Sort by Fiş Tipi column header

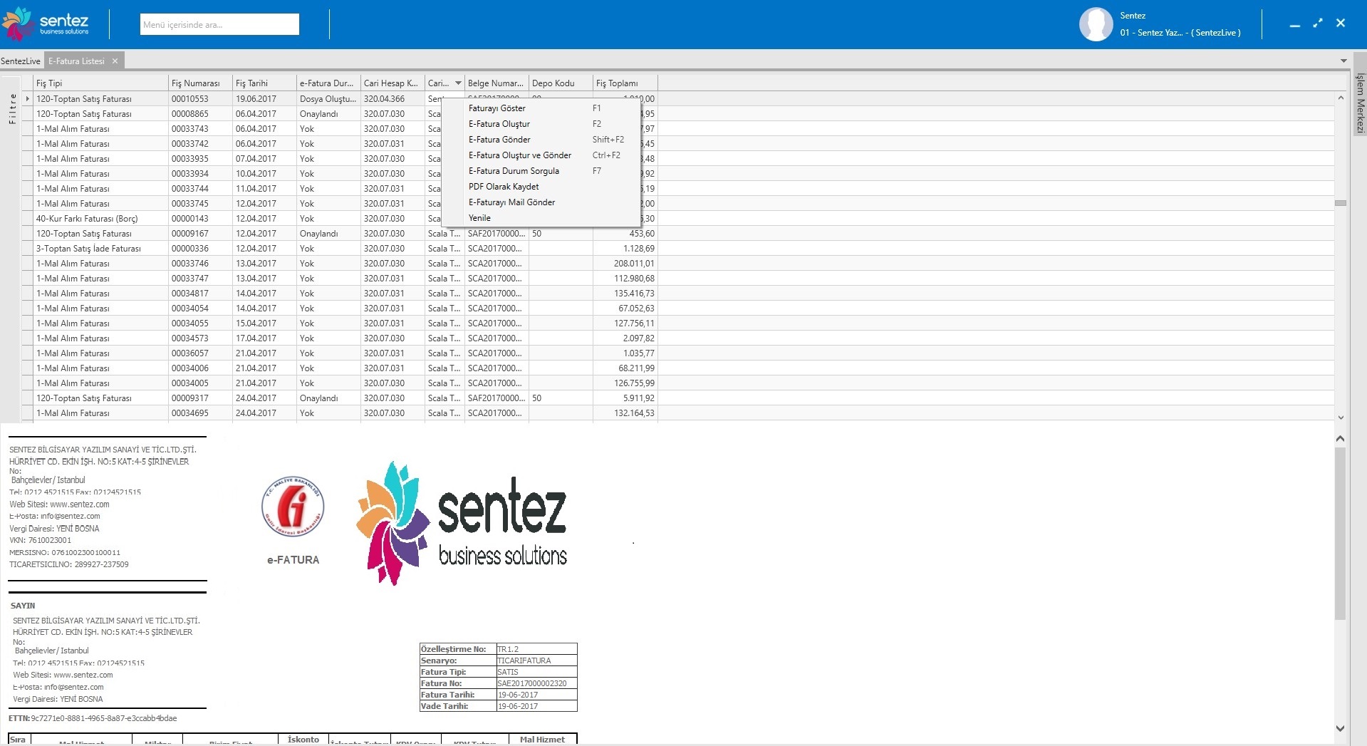coord(100,83)
